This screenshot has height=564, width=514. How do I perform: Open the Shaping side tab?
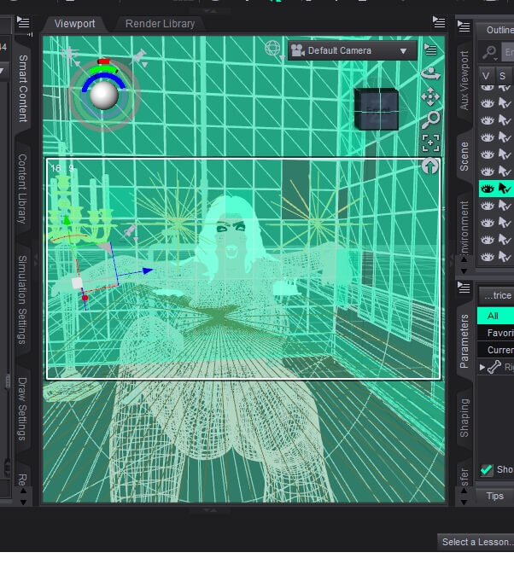point(464,418)
